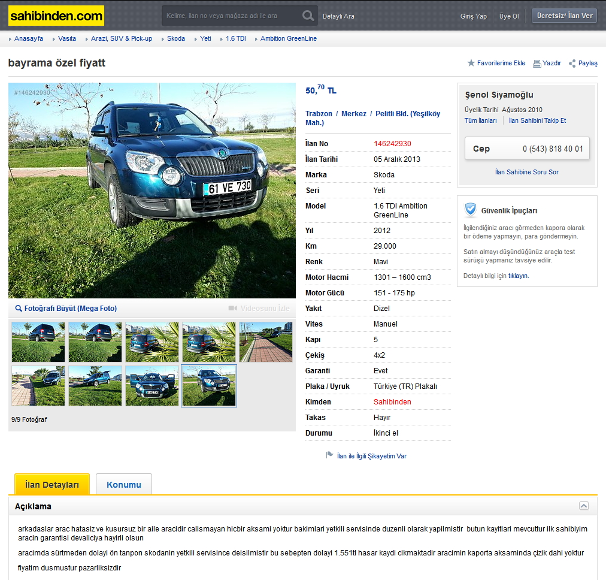Switch to the İlan Detayları tab

[51, 485]
